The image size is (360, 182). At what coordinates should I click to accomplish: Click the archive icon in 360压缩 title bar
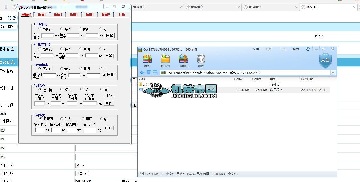pos(141,49)
